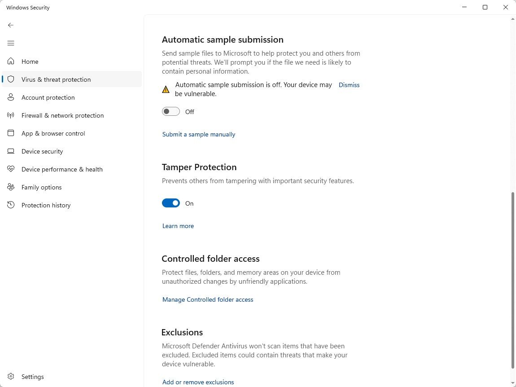The height and width of the screenshot is (387, 516).
Task: Dismiss the sample submission warning
Action: pos(349,85)
